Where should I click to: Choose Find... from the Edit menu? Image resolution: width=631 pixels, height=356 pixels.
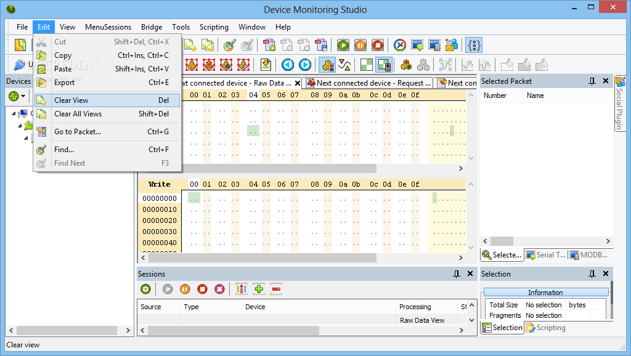pos(107,150)
